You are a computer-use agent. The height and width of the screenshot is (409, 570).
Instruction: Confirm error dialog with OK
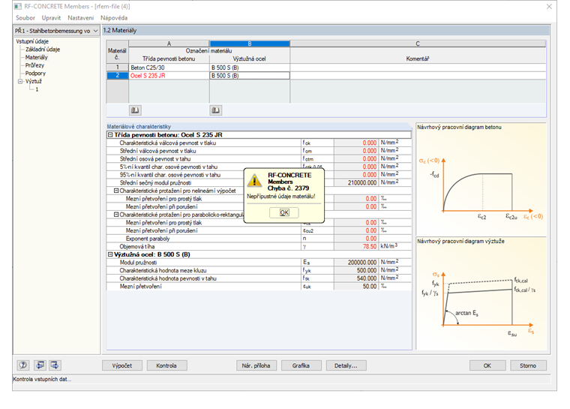[x=284, y=212]
